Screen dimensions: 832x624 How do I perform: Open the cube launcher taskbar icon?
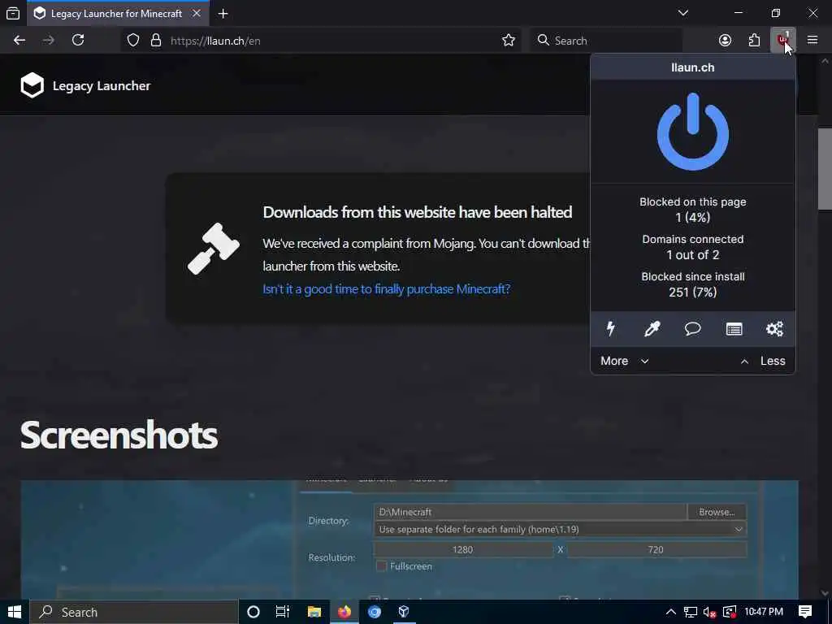click(x=404, y=612)
